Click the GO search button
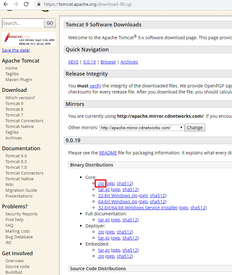232x275 pixels. [x=50, y=23]
